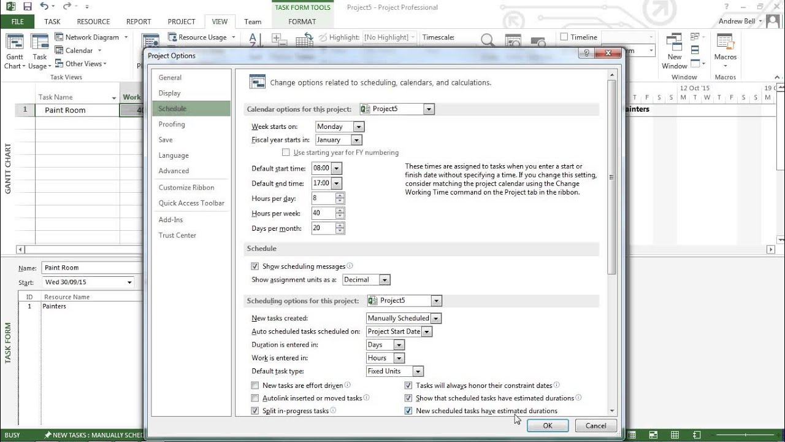Screen dimensions: 785x442
Task: Click the Entire Project zoom icon
Action: click(513, 41)
